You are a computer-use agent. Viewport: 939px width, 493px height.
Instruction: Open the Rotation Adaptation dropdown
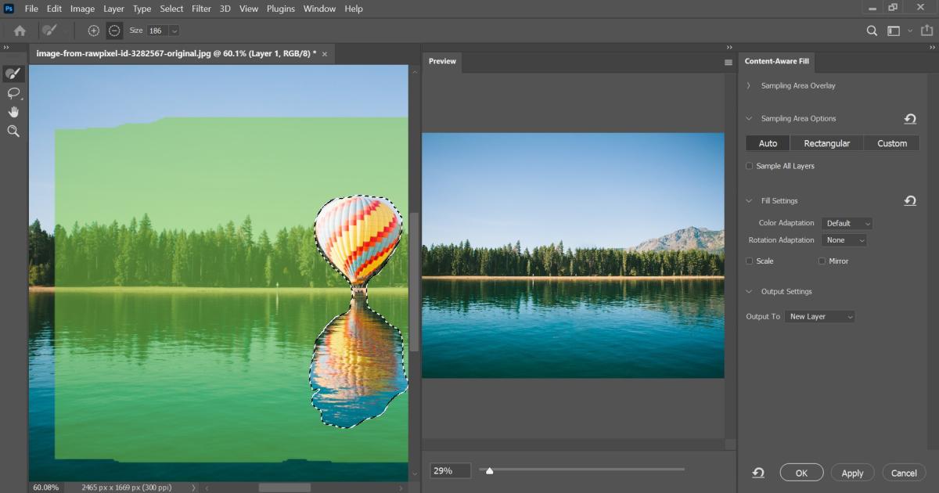(x=844, y=240)
